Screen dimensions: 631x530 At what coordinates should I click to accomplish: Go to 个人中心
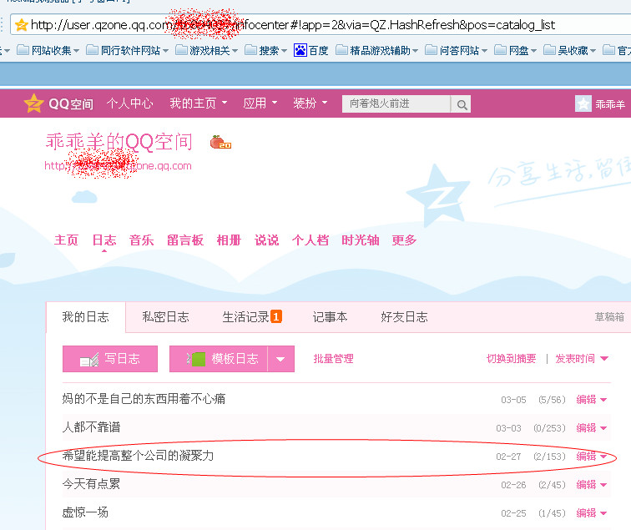point(129,103)
